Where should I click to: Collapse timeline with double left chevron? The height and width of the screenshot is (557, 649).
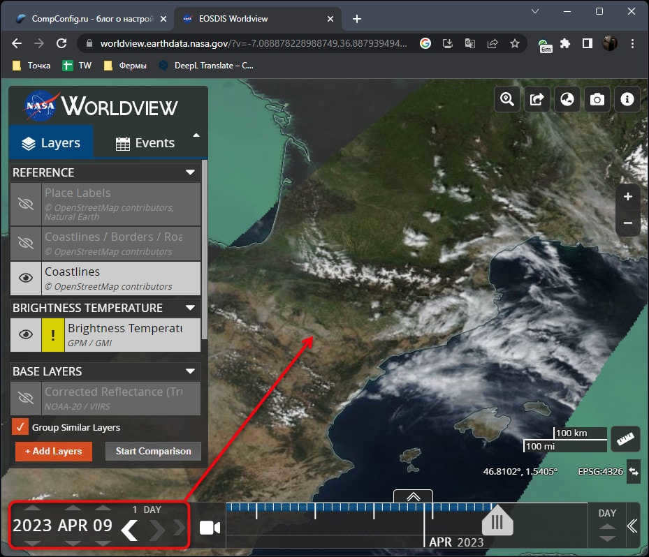[632, 526]
